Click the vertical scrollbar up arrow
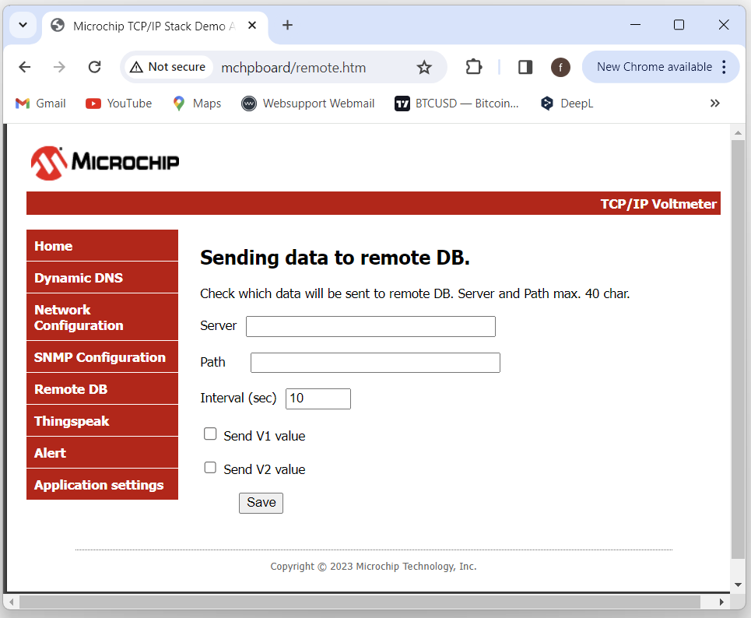The width and height of the screenshot is (751, 618). [x=738, y=133]
